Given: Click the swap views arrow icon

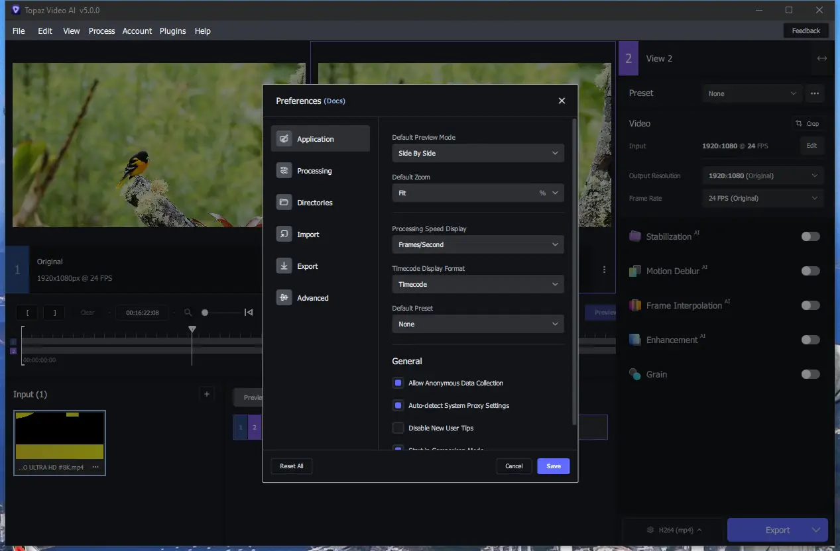Looking at the screenshot, I should point(822,58).
